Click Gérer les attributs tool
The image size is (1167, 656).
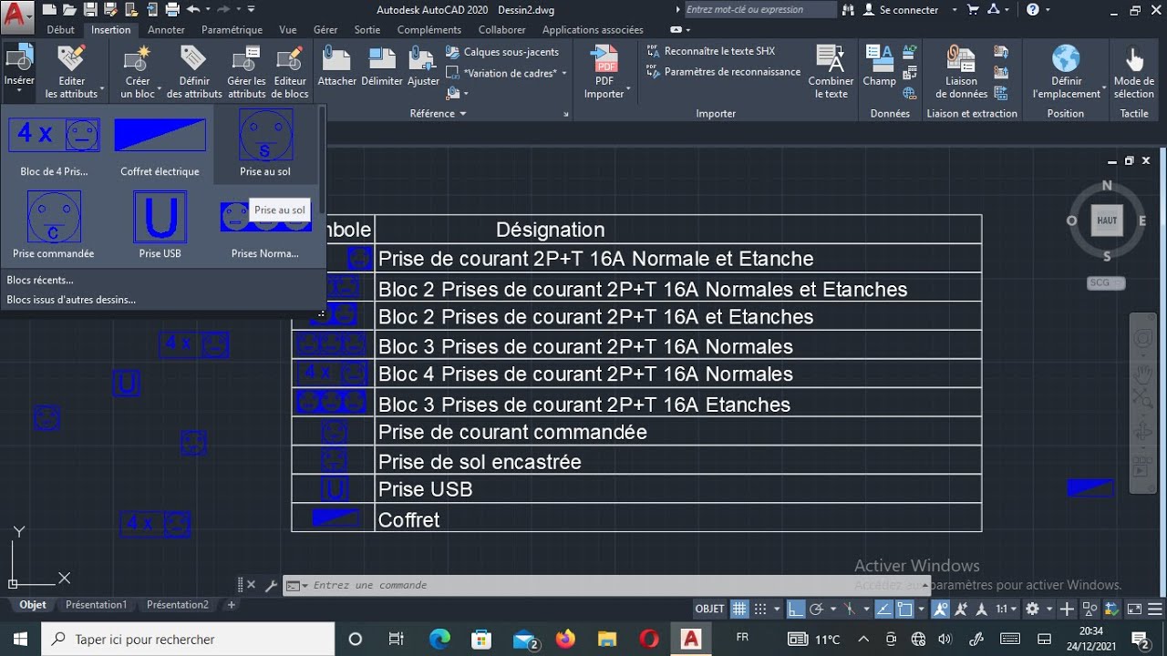[246, 73]
